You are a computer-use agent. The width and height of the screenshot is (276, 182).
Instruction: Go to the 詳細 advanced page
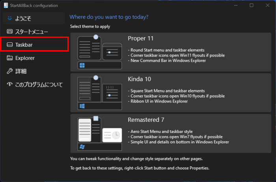pos(34,71)
